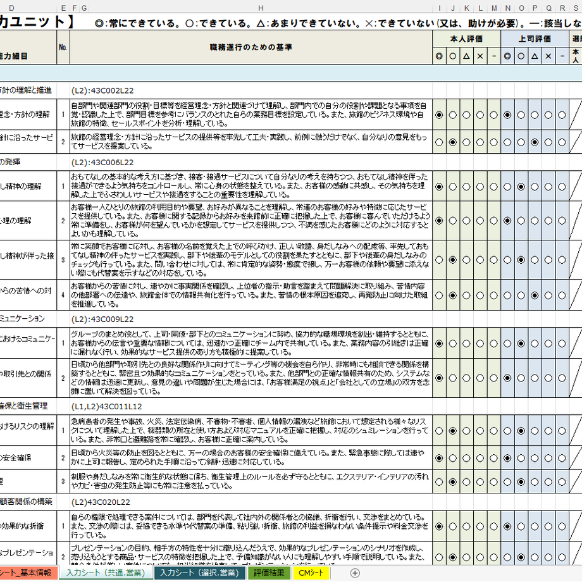
Task: Switch to the 評価結果 sheet tab
Action: tap(269, 573)
